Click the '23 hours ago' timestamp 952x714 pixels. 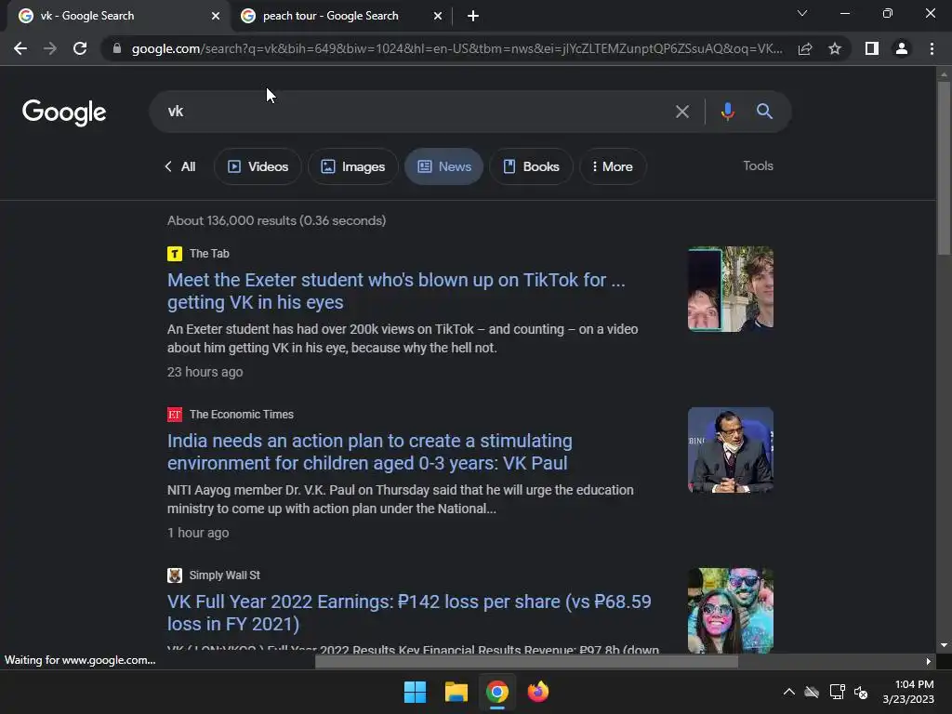click(x=205, y=372)
